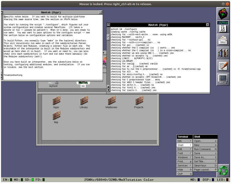Minimize the emulator window
232x184 pixels.
pyautogui.click(x=223, y=4)
